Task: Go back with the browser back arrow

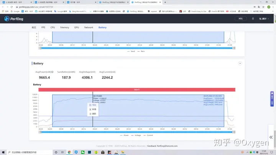Action: pos(3,7)
